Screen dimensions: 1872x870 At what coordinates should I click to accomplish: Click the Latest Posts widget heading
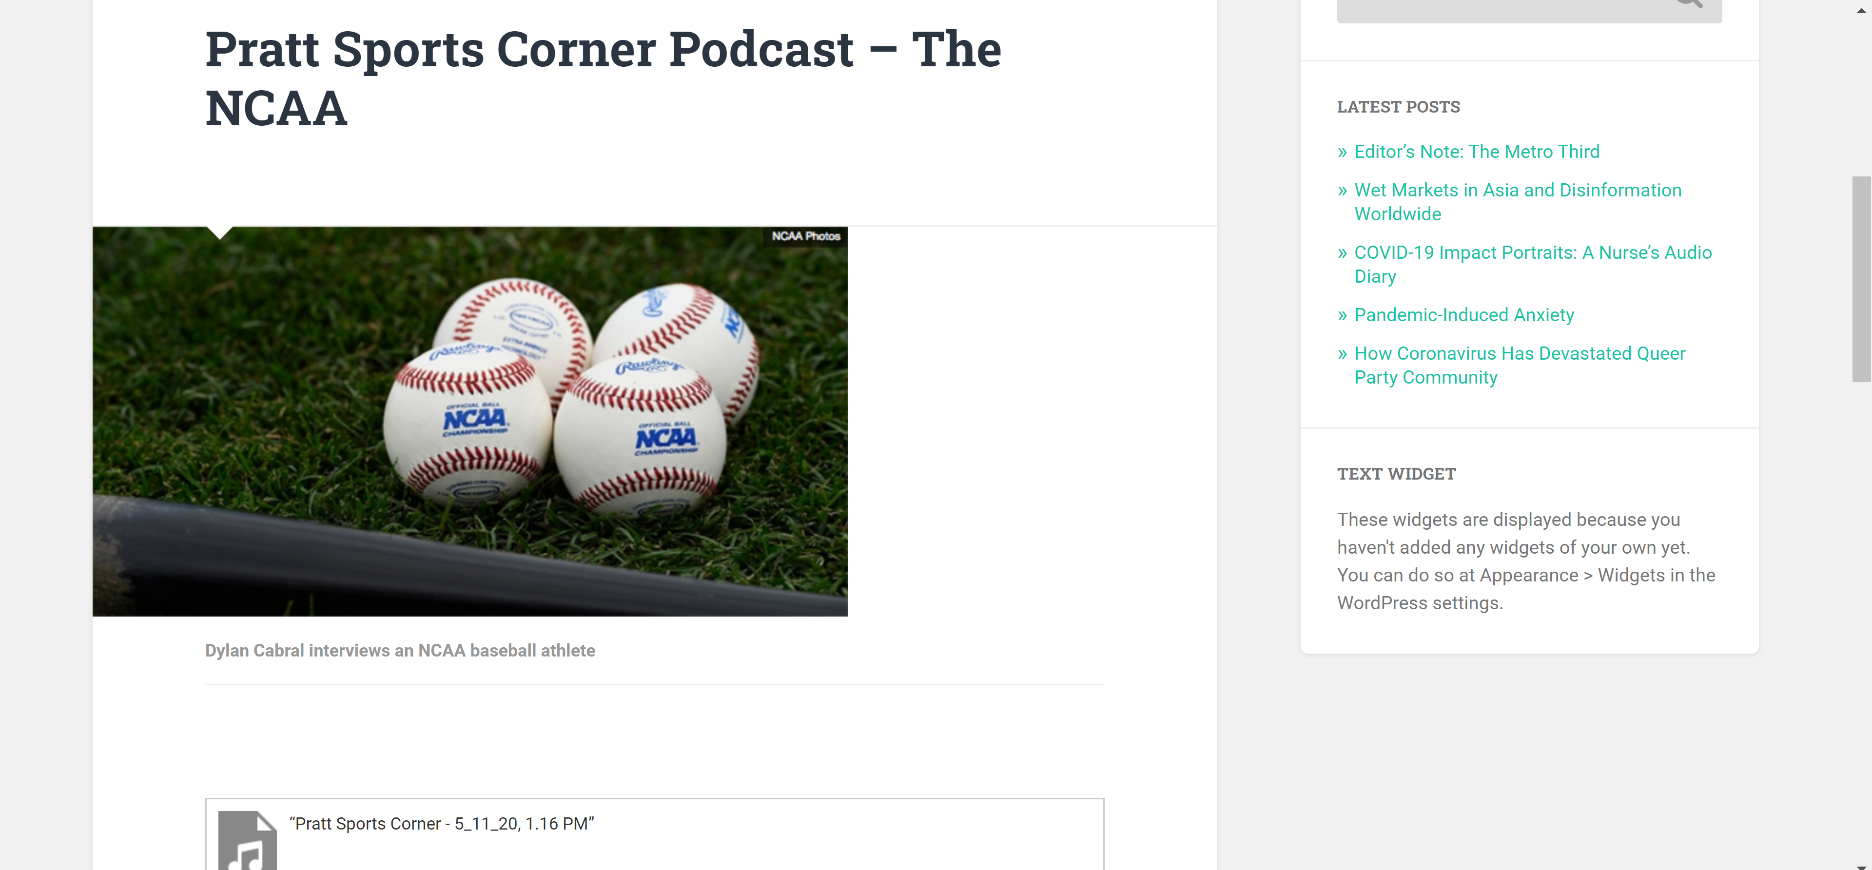tap(1398, 107)
